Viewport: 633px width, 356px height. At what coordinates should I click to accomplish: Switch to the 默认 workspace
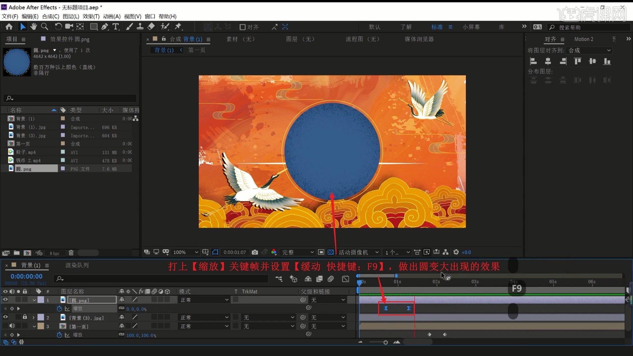[x=375, y=27]
